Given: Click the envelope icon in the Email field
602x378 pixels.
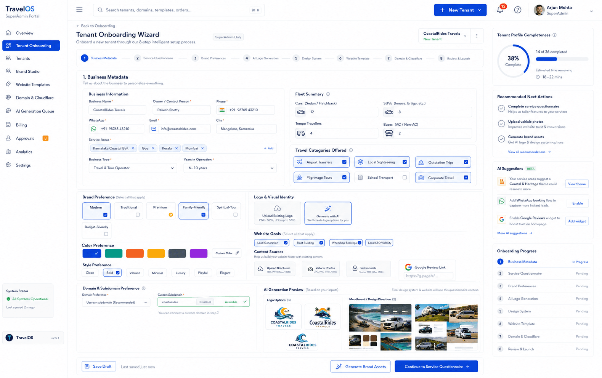Looking at the screenshot, I should pyautogui.click(x=154, y=129).
